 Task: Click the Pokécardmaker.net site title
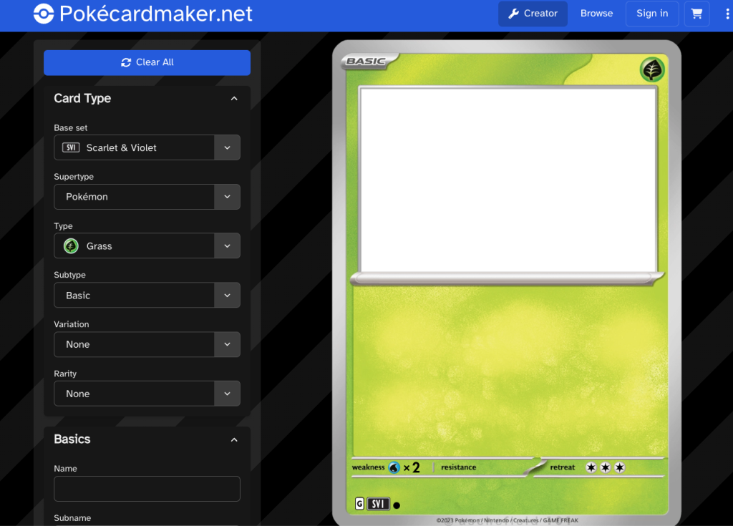tap(155, 14)
